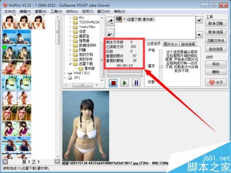Screen dimensions: 231x173
Task: Click the 取消忽略 button
Action: (x=216, y=24)
